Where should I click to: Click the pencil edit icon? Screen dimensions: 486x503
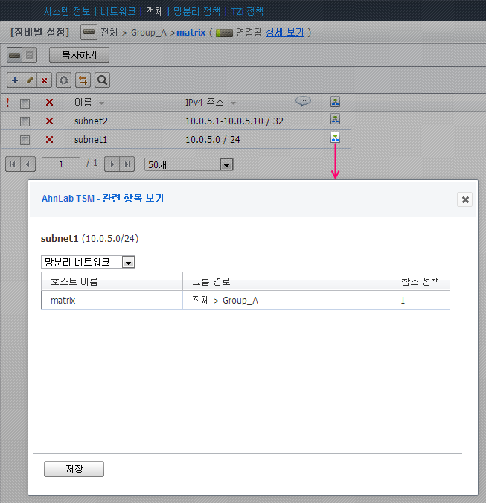[x=30, y=80]
